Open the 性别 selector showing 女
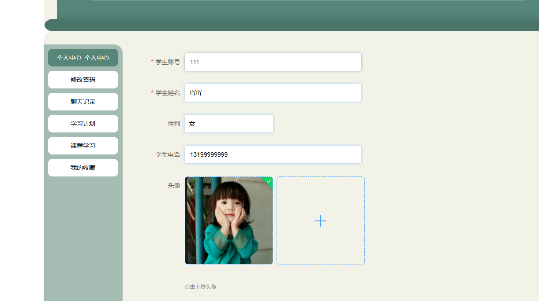The height and width of the screenshot is (301, 539). (228, 124)
